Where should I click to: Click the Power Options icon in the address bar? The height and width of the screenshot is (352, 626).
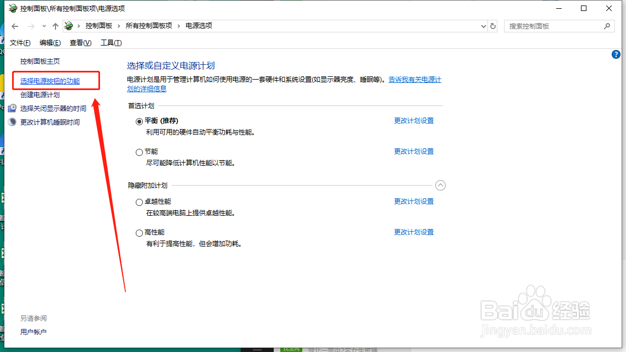click(68, 25)
